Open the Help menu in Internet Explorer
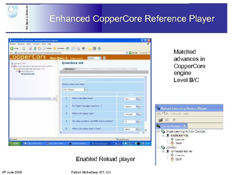The image size is (233, 175). pyautogui.click(x=49, y=44)
